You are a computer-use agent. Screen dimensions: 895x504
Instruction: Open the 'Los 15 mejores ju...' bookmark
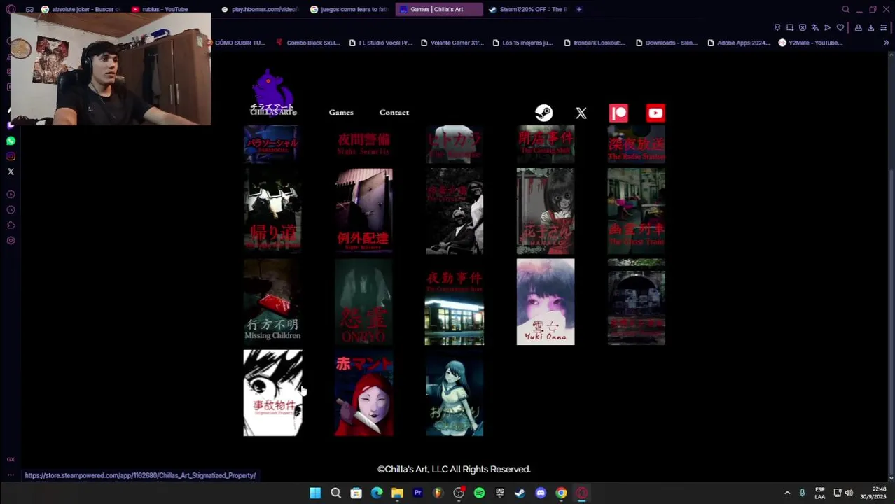pos(522,43)
